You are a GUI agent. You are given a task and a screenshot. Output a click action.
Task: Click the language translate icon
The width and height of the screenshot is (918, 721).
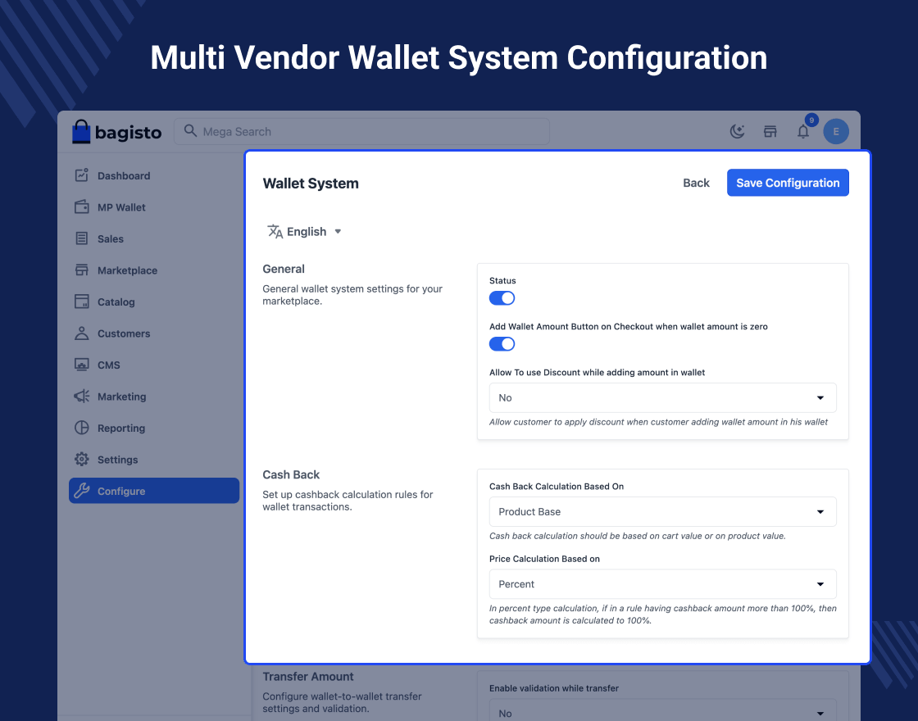click(x=275, y=232)
